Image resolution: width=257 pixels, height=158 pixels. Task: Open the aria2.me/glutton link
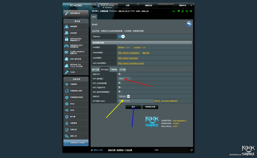click(x=129, y=53)
